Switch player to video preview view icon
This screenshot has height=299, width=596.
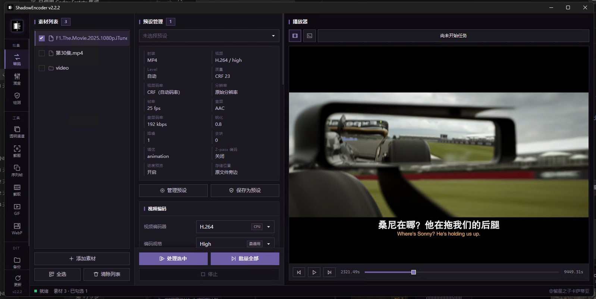pyautogui.click(x=295, y=36)
